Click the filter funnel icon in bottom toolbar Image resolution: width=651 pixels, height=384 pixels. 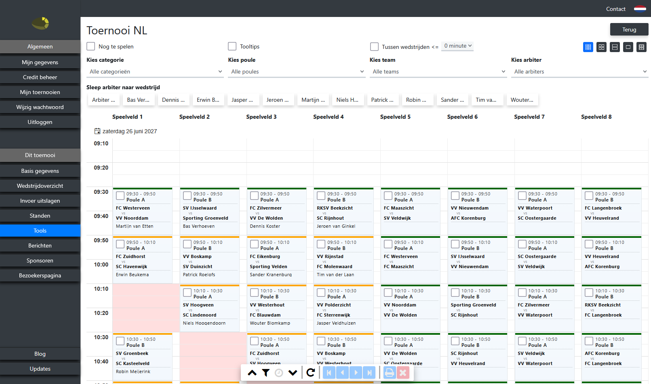pos(265,373)
